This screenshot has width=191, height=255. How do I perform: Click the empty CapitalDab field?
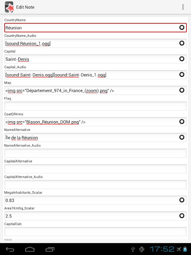coord(95,231)
